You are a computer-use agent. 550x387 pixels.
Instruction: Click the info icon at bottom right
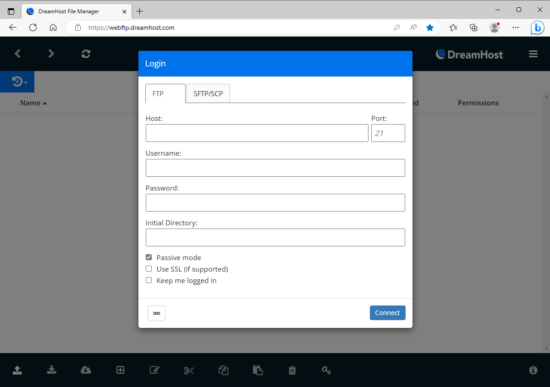pos(533,370)
